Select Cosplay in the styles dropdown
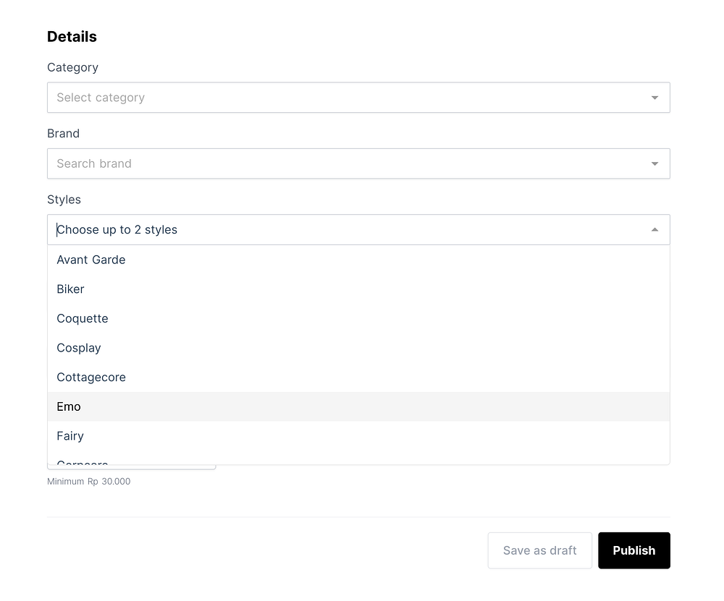The height and width of the screenshot is (601, 724). [79, 348]
